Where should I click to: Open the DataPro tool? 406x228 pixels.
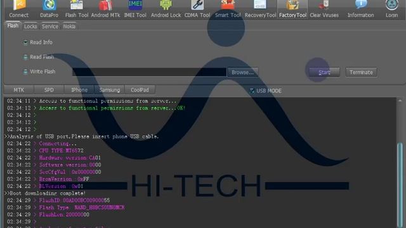pos(49,9)
